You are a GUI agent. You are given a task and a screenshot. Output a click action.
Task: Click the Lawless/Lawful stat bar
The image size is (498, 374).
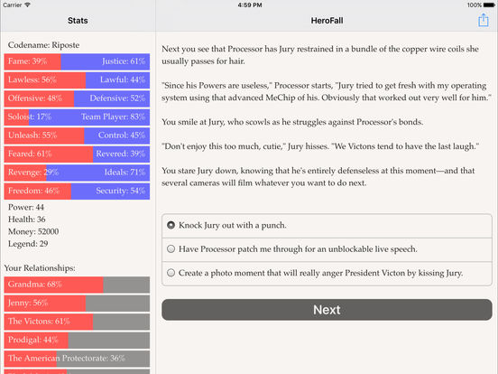click(77, 80)
